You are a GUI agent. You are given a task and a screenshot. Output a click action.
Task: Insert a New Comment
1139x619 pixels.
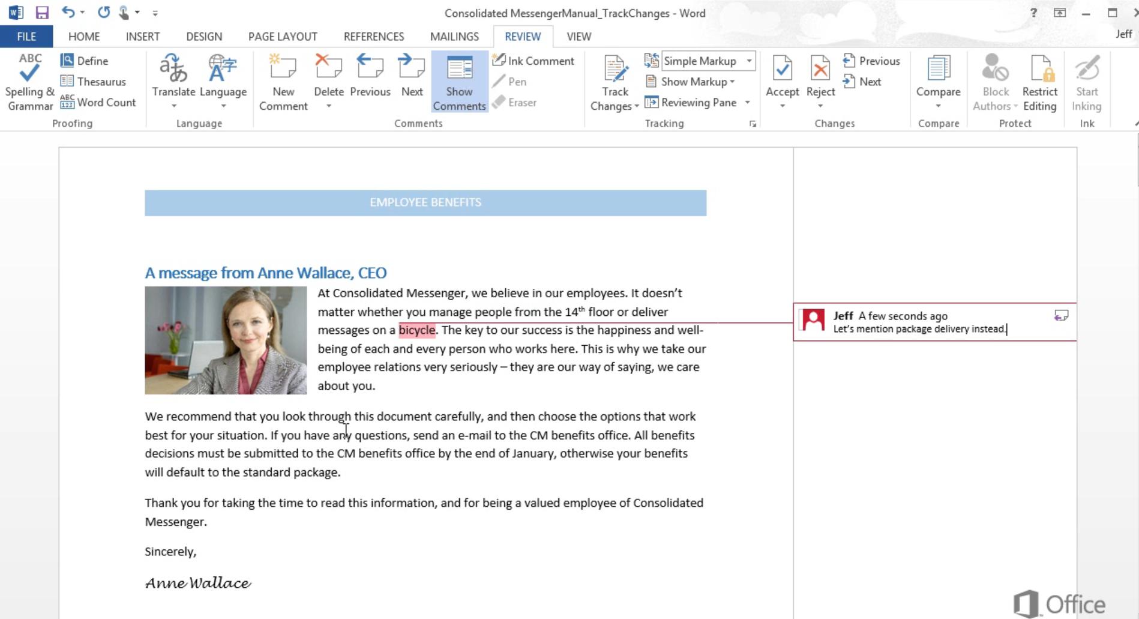(283, 82)
